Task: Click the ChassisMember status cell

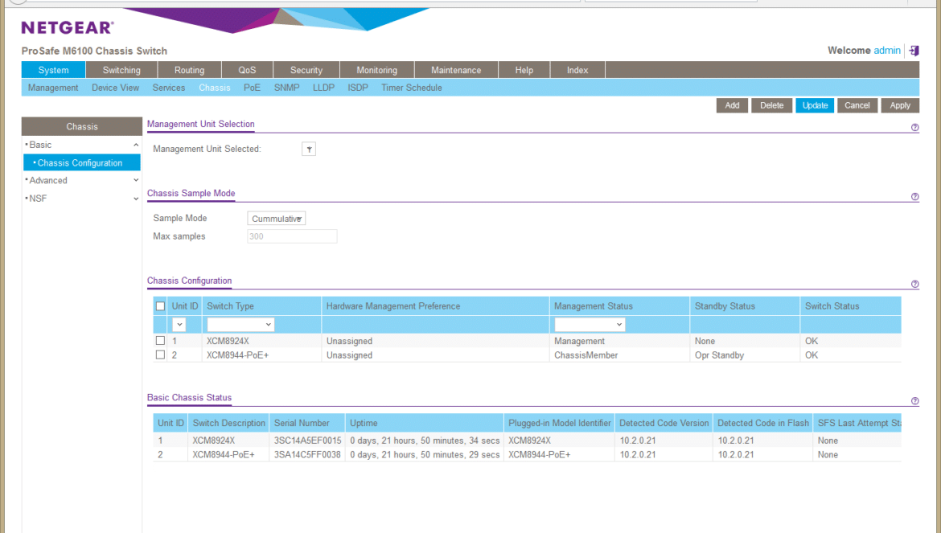Action: [x=586, y=355]
